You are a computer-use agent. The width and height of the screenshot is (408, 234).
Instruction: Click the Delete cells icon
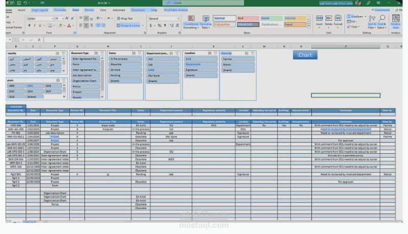point(328,21)
